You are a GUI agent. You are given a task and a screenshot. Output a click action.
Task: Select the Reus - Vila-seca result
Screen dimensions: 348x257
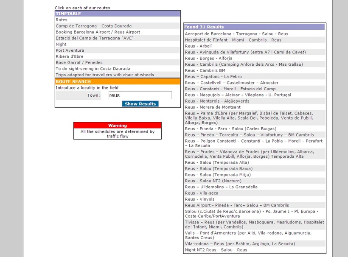click(x=202, y=193)
